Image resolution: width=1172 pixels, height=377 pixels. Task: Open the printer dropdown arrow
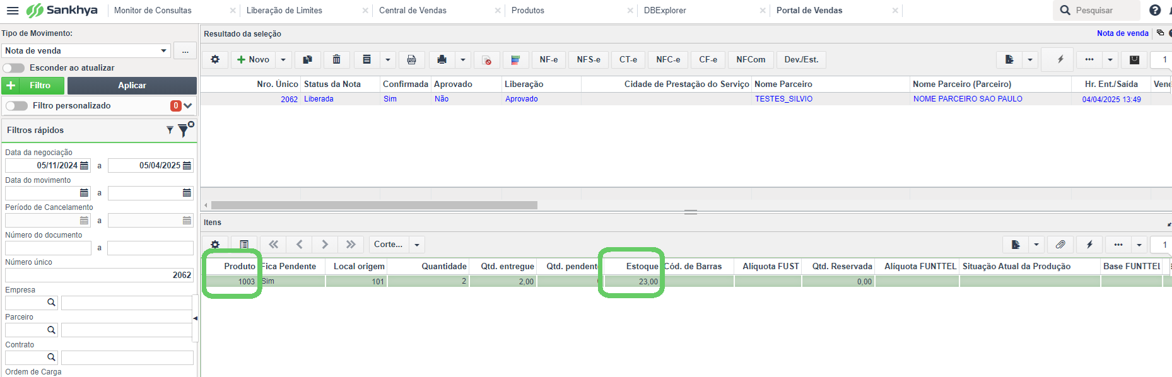463,59
